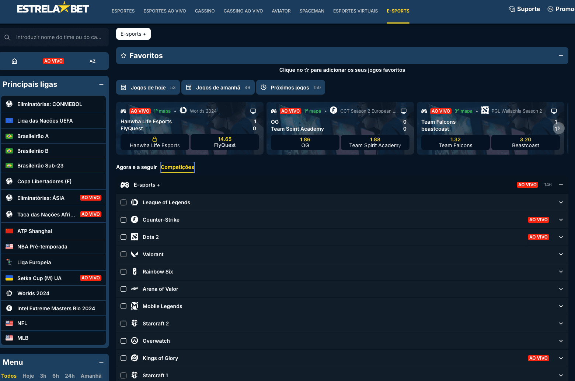
Task: Show AO VIVO events in sidebar
Action: 53,61
